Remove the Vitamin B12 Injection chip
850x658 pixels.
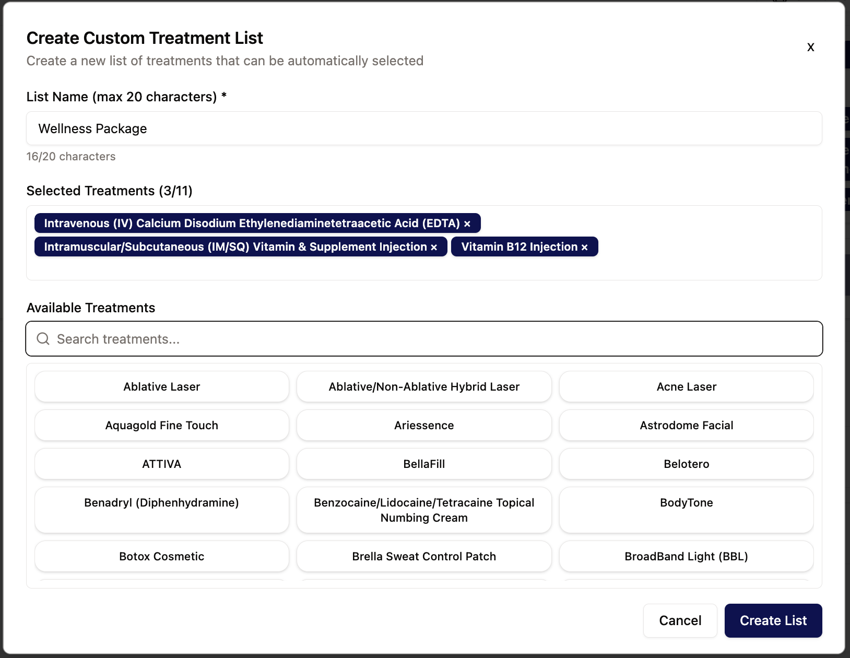tap(585, 248)
